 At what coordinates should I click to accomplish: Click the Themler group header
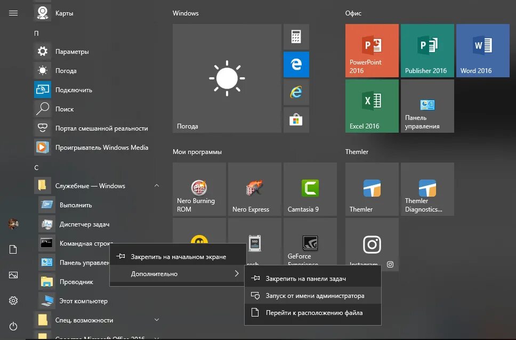pos(357,152)
